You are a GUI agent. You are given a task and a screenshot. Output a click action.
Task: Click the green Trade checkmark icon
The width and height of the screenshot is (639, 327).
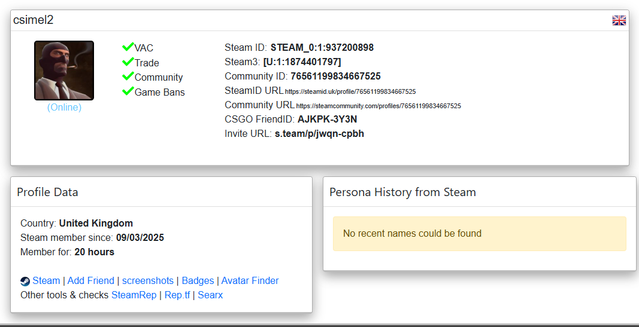128,62
